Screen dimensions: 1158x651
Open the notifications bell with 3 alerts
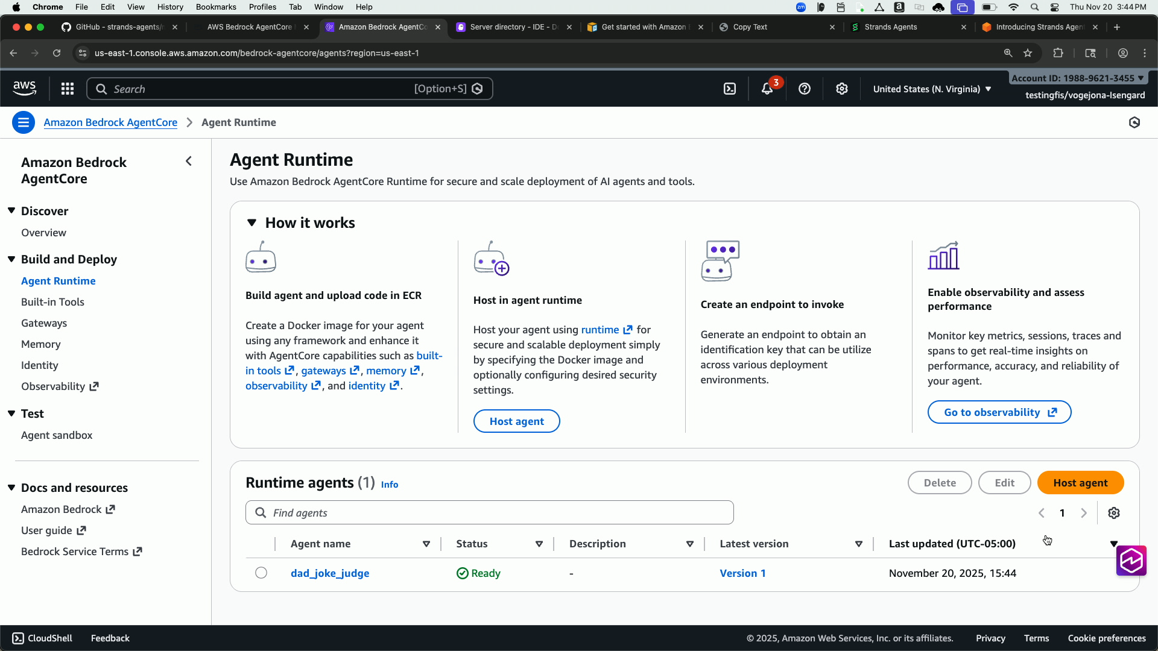[x=767, y=89]
